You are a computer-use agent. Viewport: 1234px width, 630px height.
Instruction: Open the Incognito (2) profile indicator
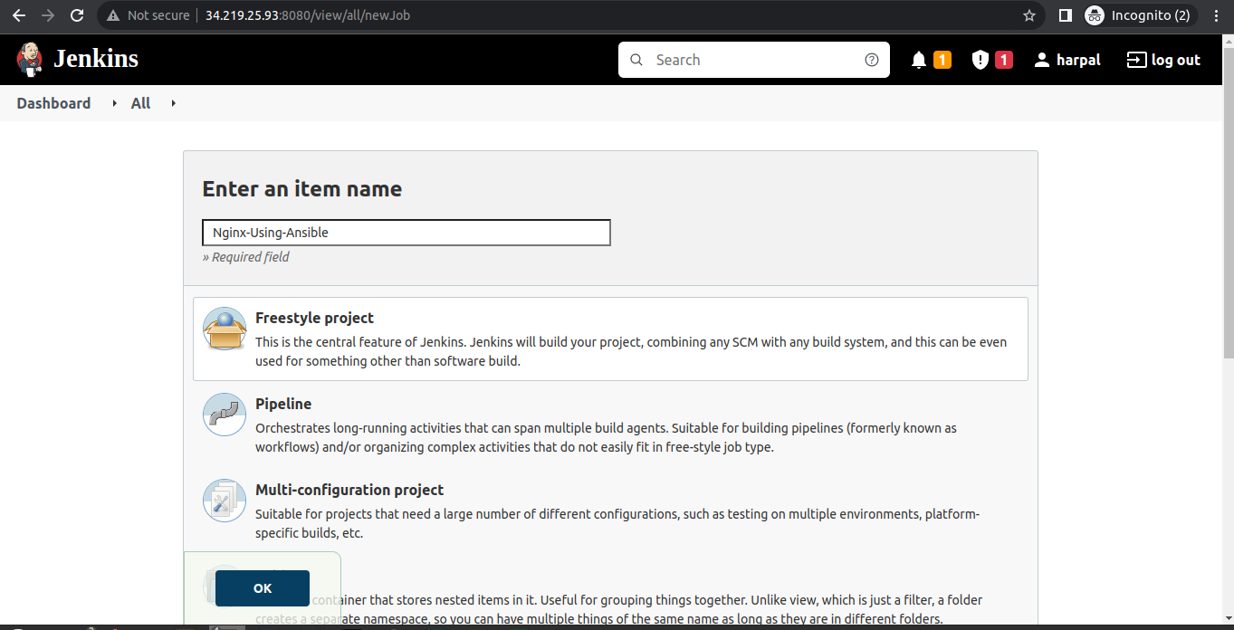[1141, 15]
